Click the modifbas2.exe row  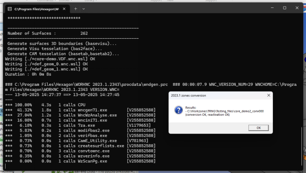80,131
